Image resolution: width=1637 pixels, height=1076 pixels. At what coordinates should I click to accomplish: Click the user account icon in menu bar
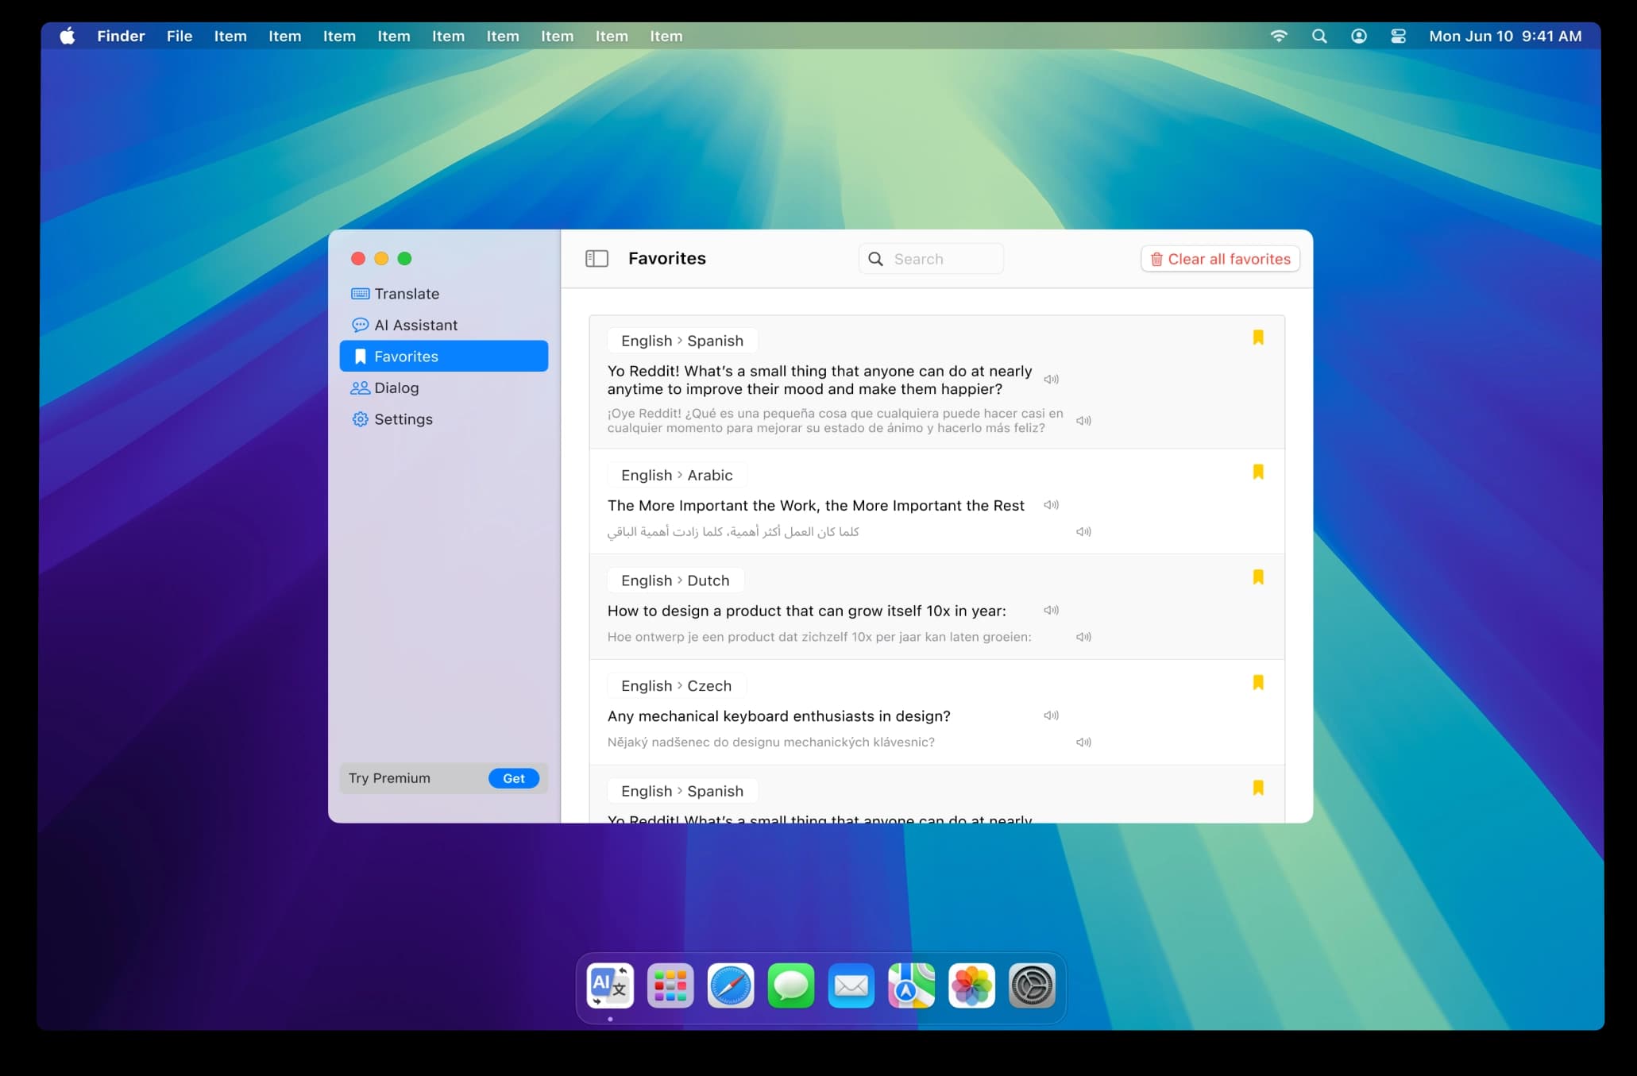pos(1359,36)
